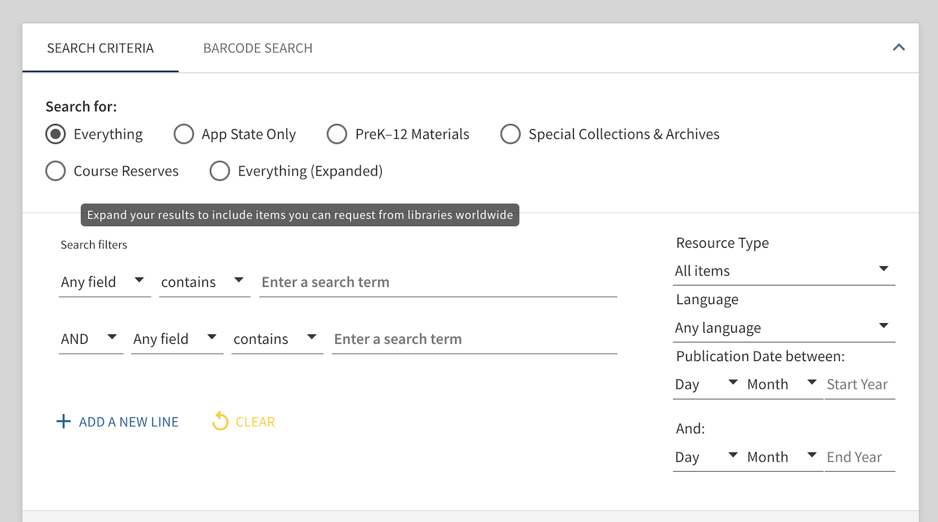Select PreK–12 Materials radio button

click(x=337, y=134)
